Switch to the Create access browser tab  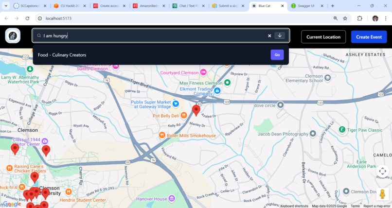109,6
